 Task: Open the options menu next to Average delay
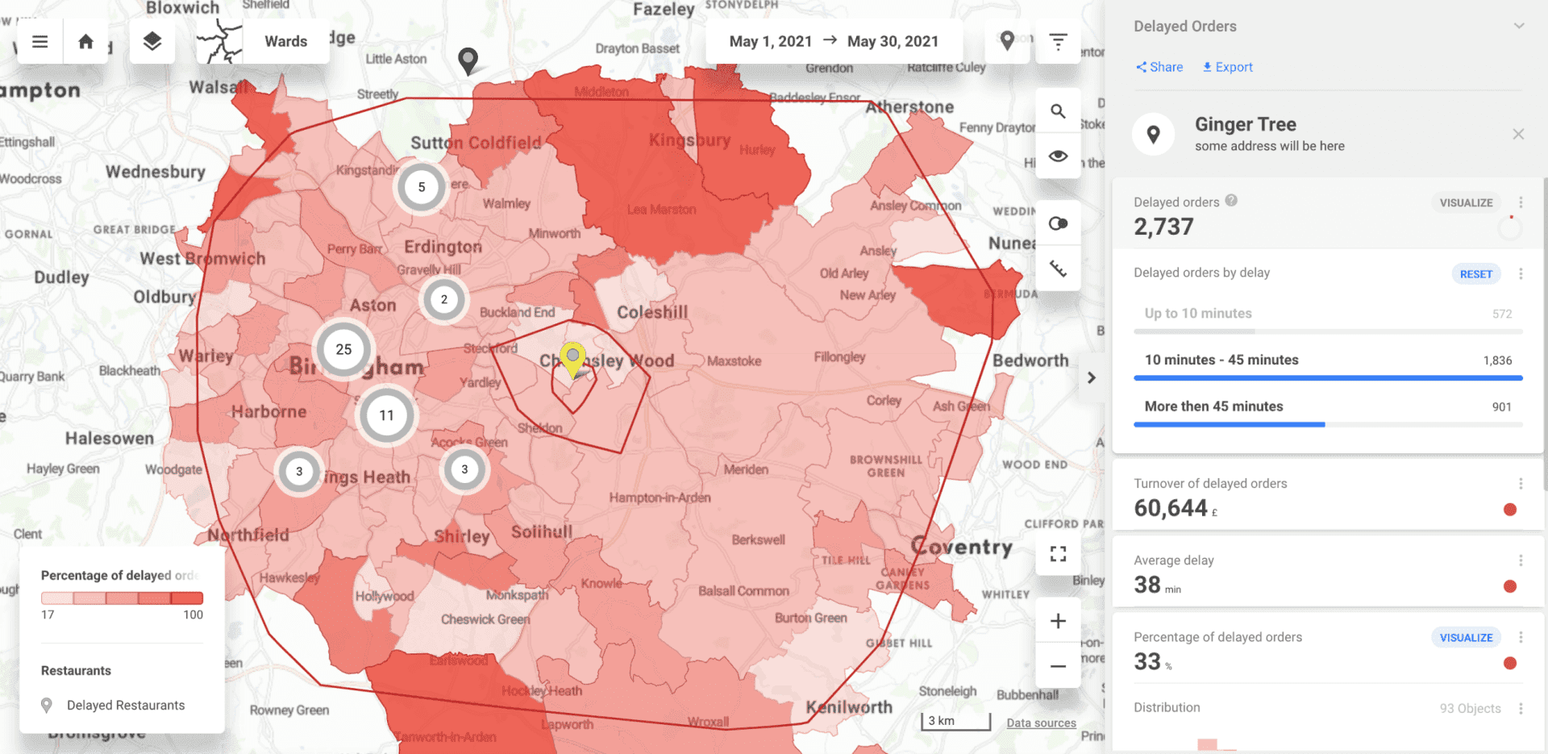pos(1522,562)
